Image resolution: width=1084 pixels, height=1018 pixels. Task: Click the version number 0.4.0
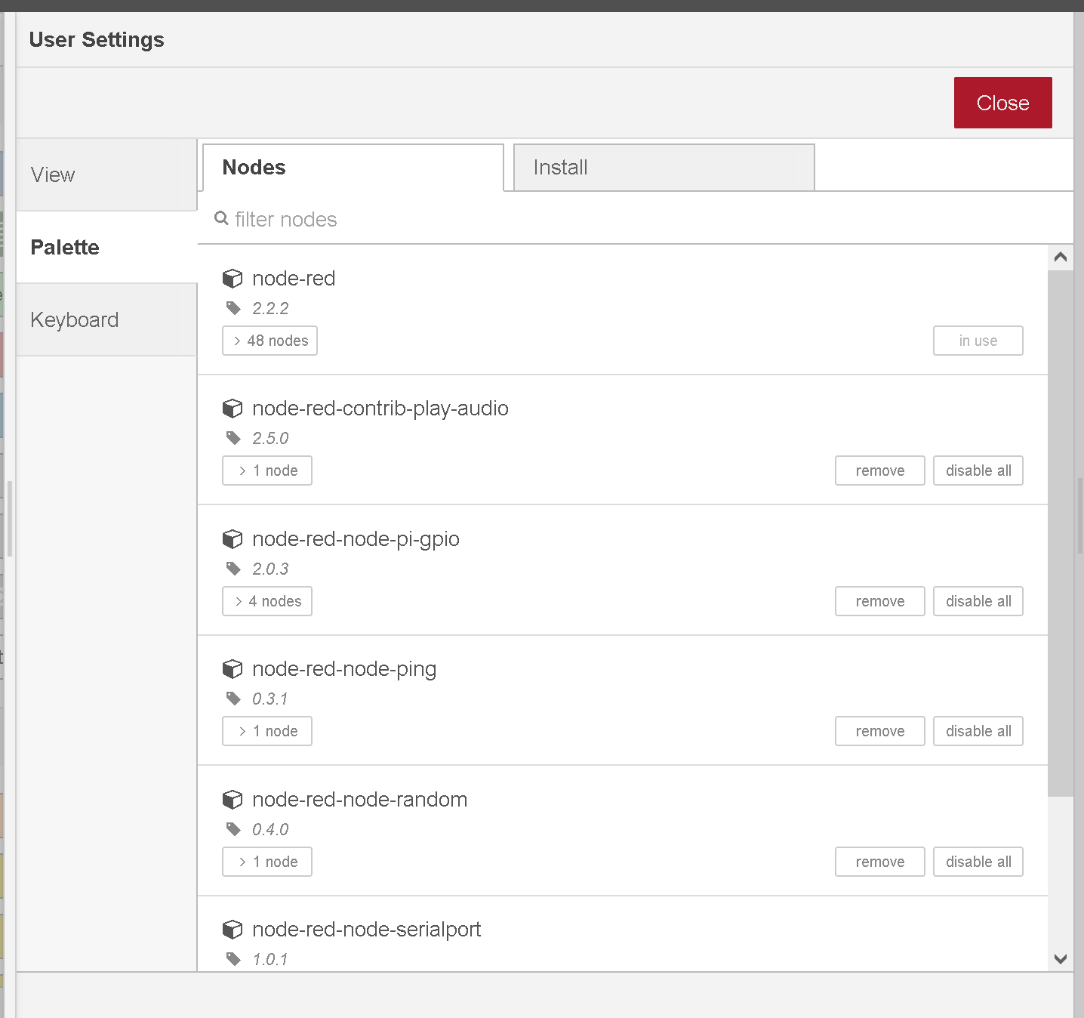[x=270, y=829]
